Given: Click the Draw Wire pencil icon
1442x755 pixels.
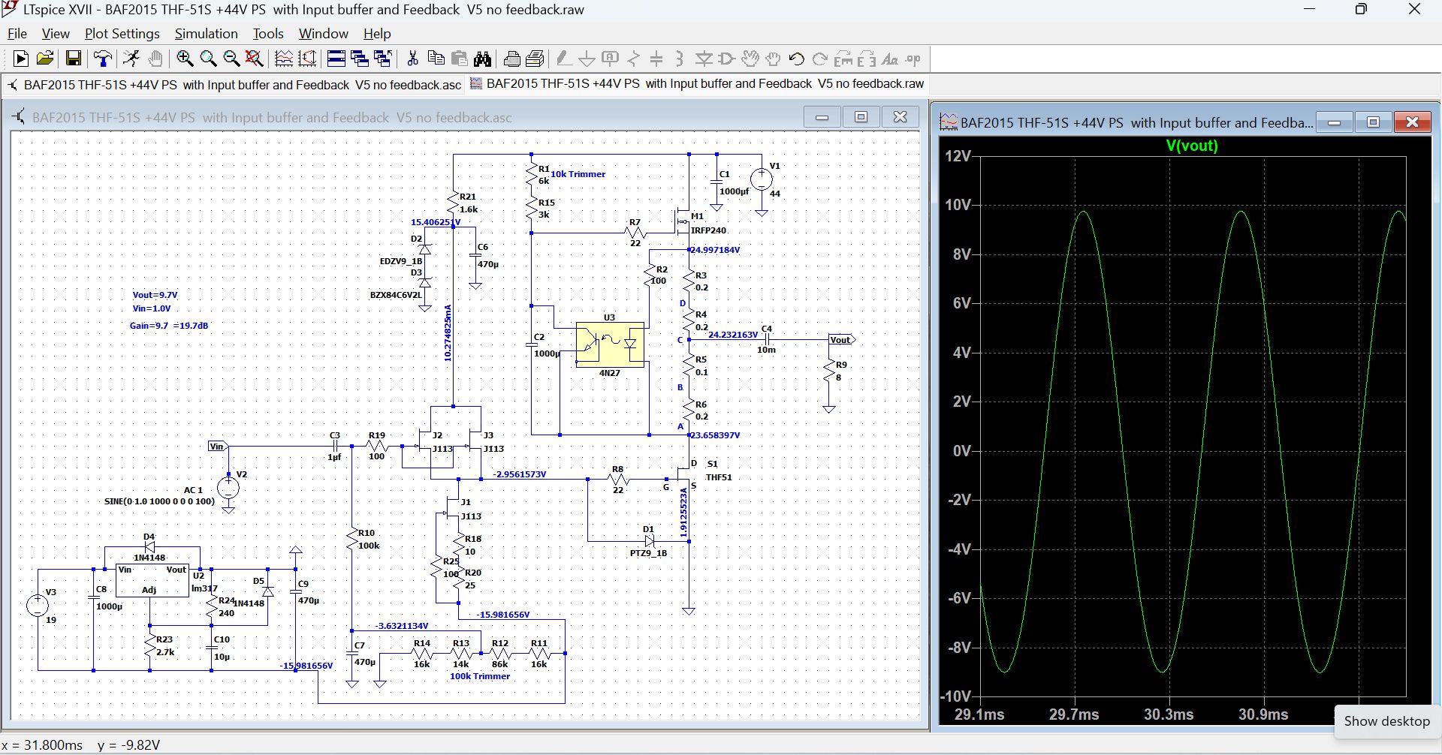Looking at the screenshot, I should tap(564, 59).
